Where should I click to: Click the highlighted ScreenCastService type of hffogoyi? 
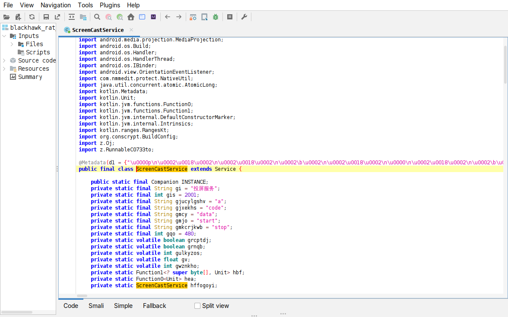coord(162,286)
